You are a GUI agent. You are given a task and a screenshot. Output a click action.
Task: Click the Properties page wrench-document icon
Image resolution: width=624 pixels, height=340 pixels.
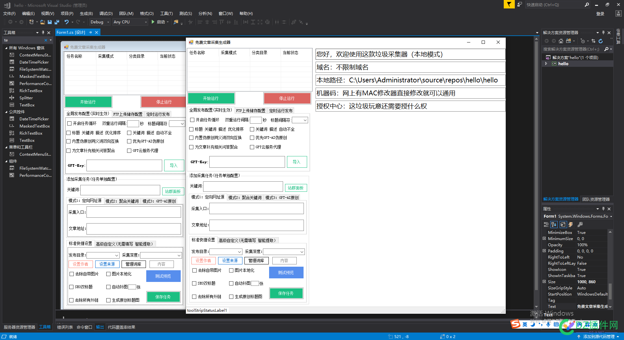(x=563, y=225)
